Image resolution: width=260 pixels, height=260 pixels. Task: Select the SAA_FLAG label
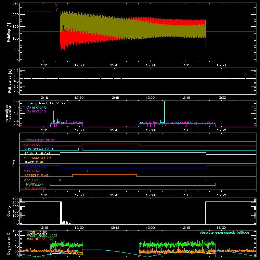32,171
